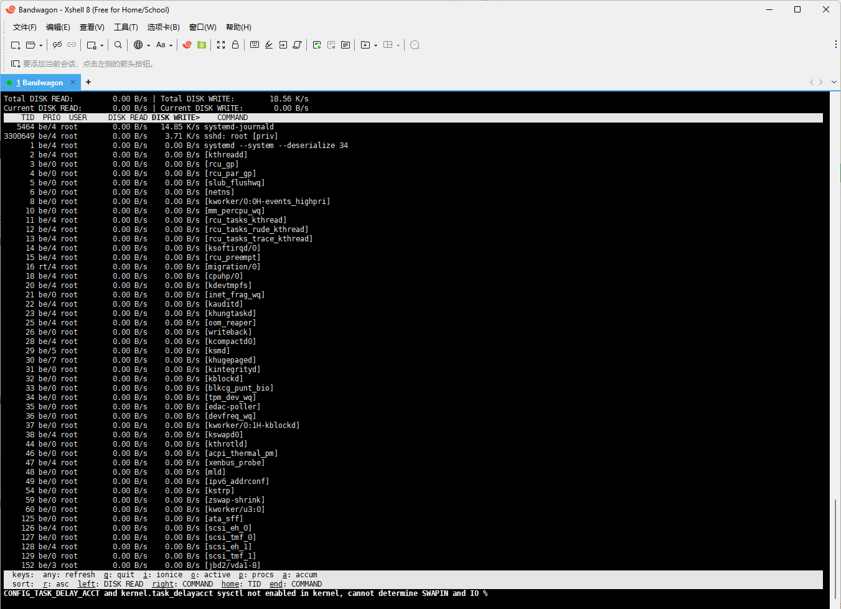This screenshot has height=609, width=841.
Task: Open the 文件(F) menu
Action: pyautogui.click(x=24, y=27)
